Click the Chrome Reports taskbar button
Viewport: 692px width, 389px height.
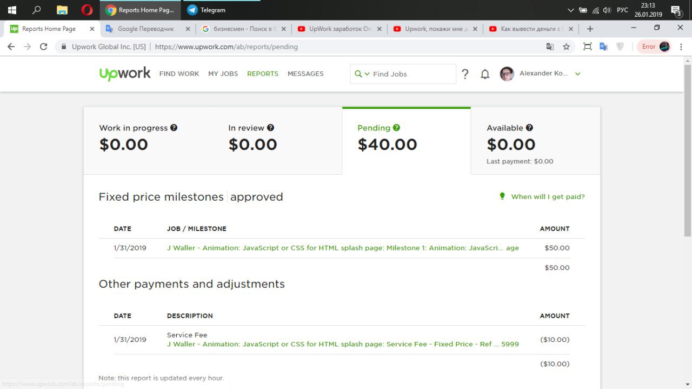pyautogui.click(x=141, y=10)
